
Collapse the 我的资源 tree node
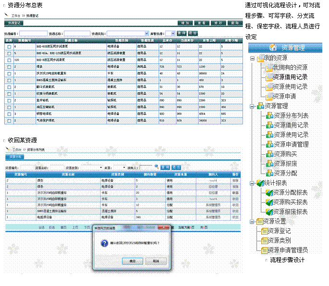[x=253, y=58]
